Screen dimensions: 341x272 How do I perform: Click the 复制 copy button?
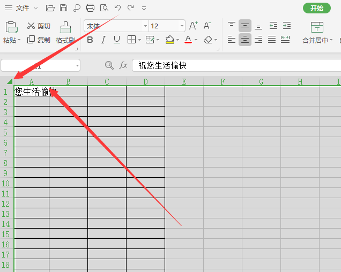coord(39,40)
